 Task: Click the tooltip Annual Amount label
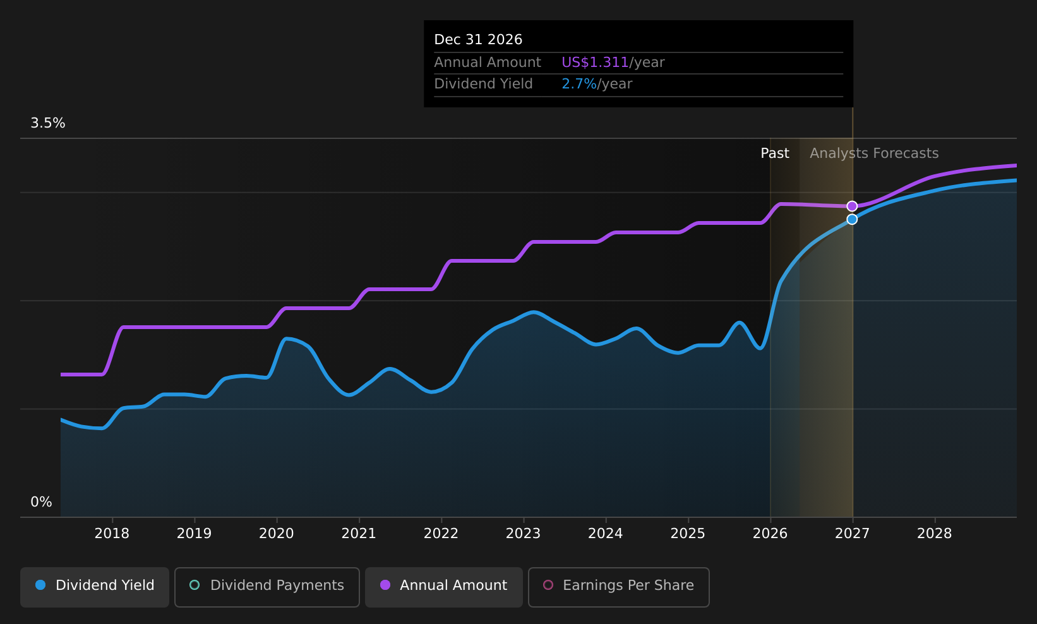(x=488, y=63)
